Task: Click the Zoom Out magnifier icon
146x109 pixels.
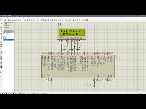Action: click(30, 20)
